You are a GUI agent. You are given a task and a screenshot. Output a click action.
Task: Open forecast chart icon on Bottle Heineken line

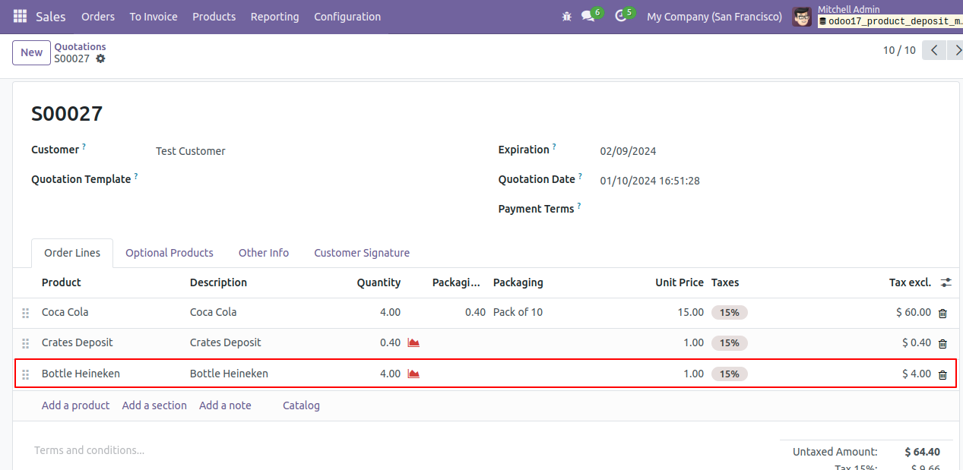tap(413, 374)
